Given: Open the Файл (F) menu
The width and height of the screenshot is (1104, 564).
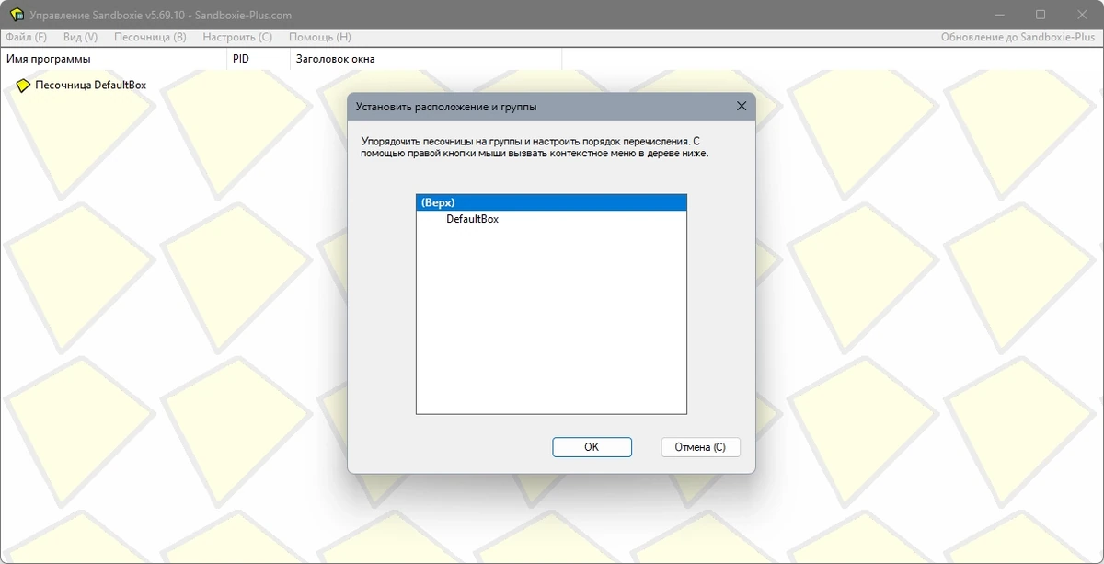Looking at the screenshot, I should tap(26, 38).
